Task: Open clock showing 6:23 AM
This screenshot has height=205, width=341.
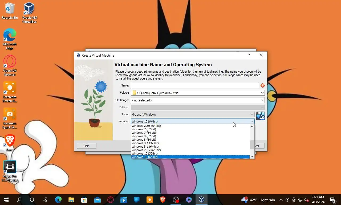Action: pyautogui.click(x=318, y=200)
